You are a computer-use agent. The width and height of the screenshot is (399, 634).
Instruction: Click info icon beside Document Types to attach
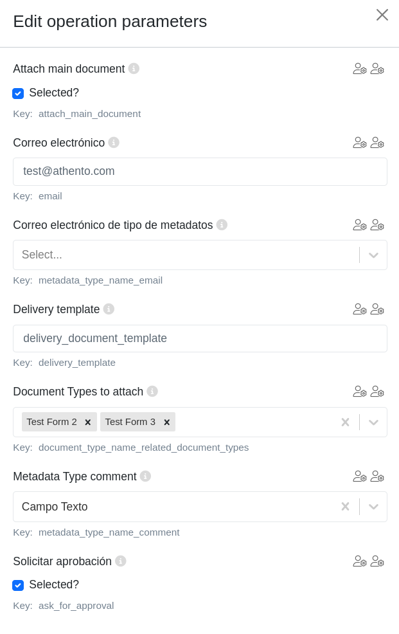152,391
